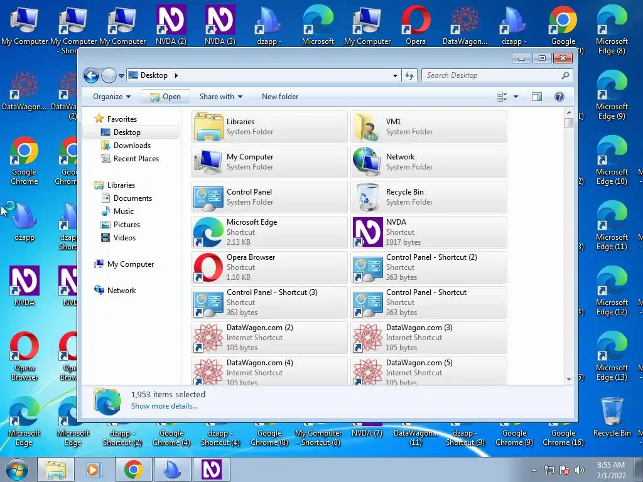Screen dimensions: 643x482
Task: Click the Back navigation arrow in Explorer
Action: [91, 75]
